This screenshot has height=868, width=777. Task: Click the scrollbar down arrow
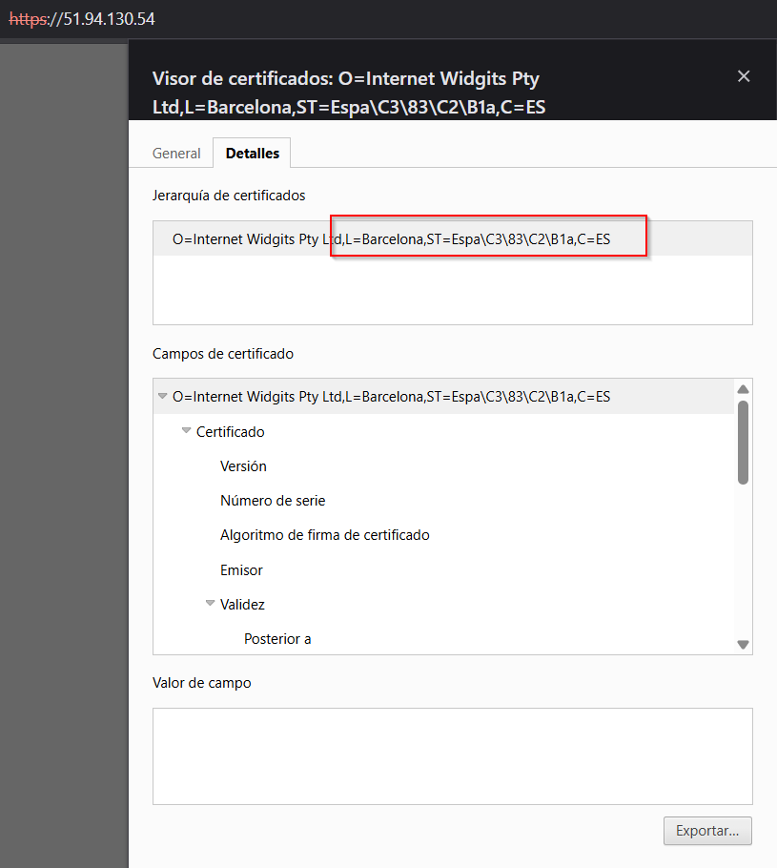point(744,646)
